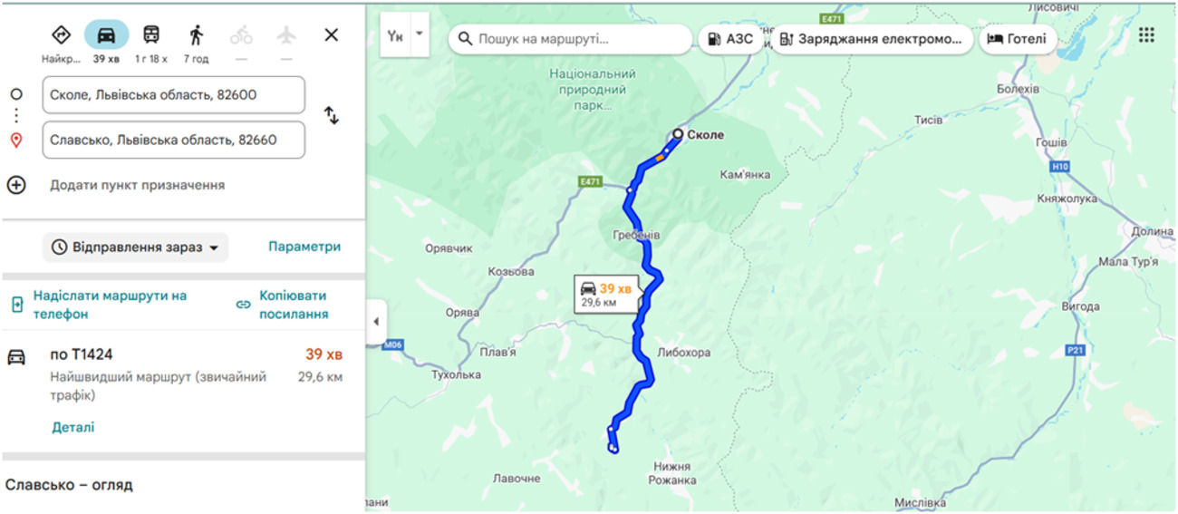This screenshot has height=514, width=1178.
Task: Swap starting point and destination
Action: coord(332,116)
